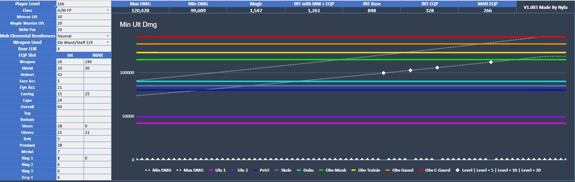The height and width of the screenshot is (182, 575).
Task: Select the Weapon MAtt cell showing 190
Action: point(97,62)
